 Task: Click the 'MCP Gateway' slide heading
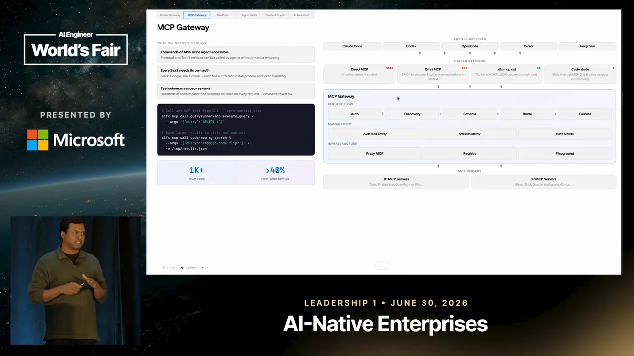coord(183,28)
